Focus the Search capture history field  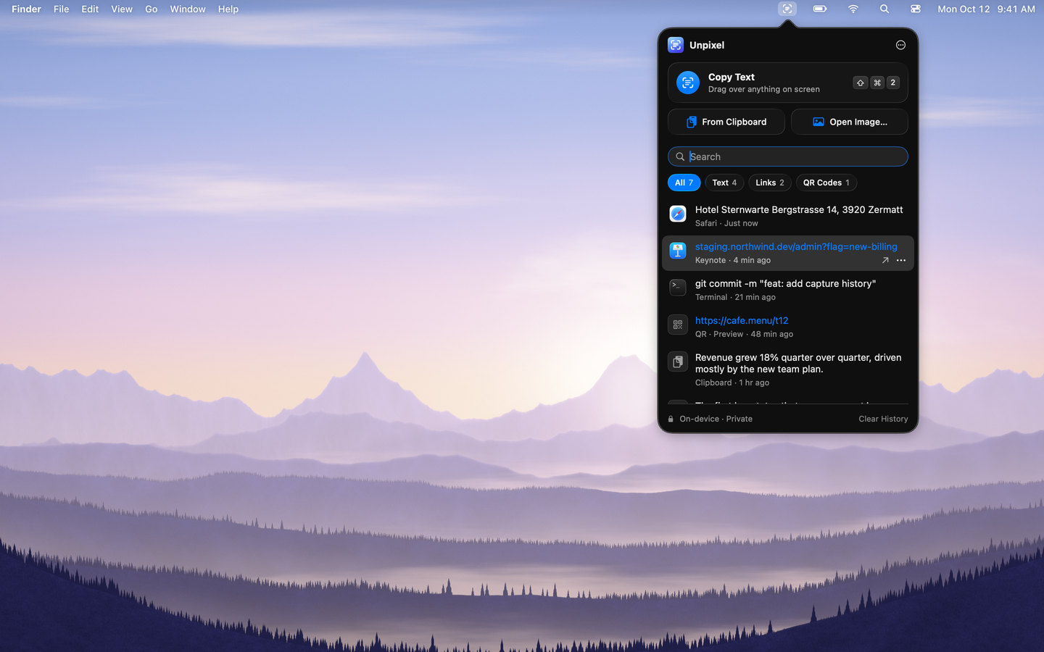787,156
